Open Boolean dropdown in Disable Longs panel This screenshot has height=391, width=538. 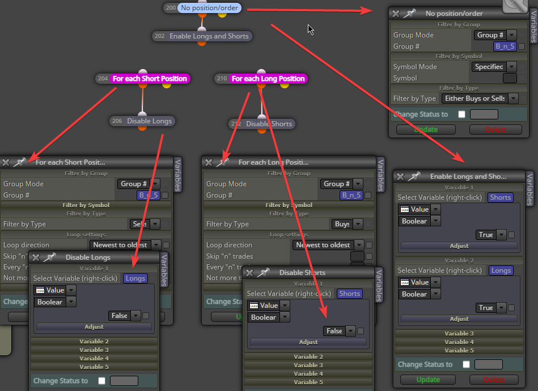55,302
